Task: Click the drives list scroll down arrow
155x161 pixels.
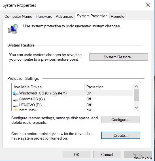Action: (136, 107)
